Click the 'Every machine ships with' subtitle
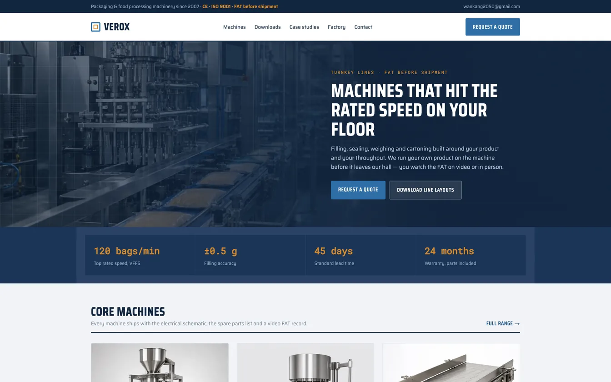Viewport: 611px width, 382px height. (199, 324)
